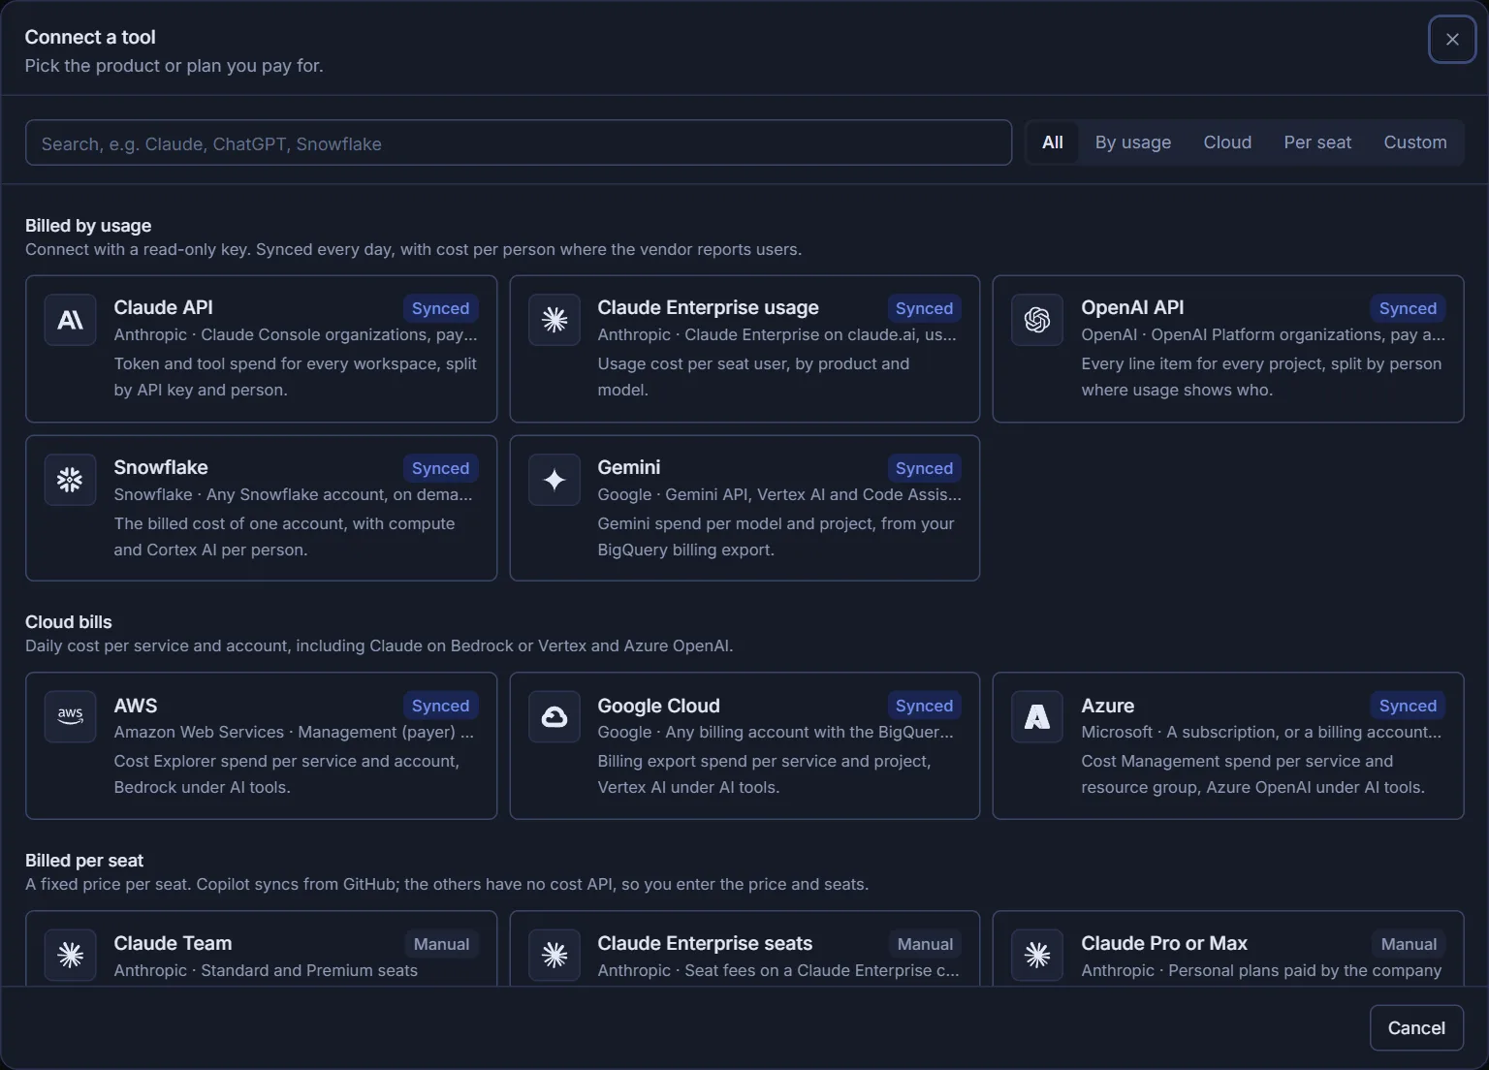This screenshot has width=1489, height=1070.
Task: Click the Manual badge on Claude Team
Action: 441,944
